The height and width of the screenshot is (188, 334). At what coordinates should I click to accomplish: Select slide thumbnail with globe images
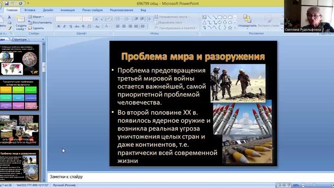tap(20, 60)
